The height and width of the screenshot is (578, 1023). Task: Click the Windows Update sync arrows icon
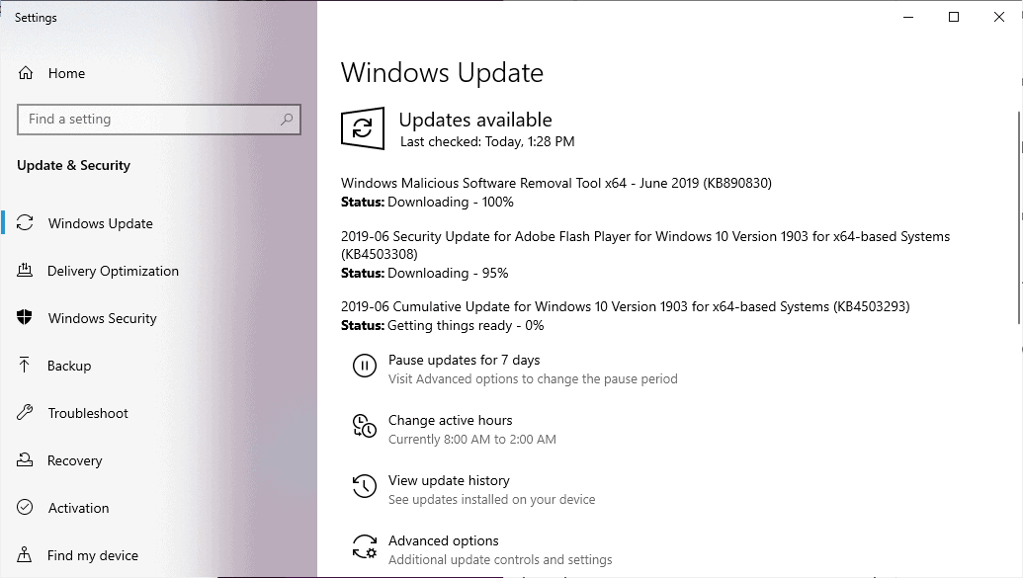tap(25, 223)
